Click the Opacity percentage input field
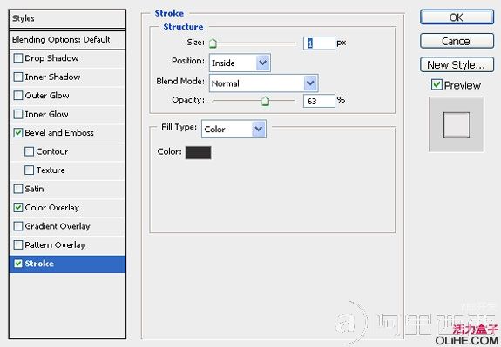The width and height of the screenshot is (501, 347). [x=319, y=101]
